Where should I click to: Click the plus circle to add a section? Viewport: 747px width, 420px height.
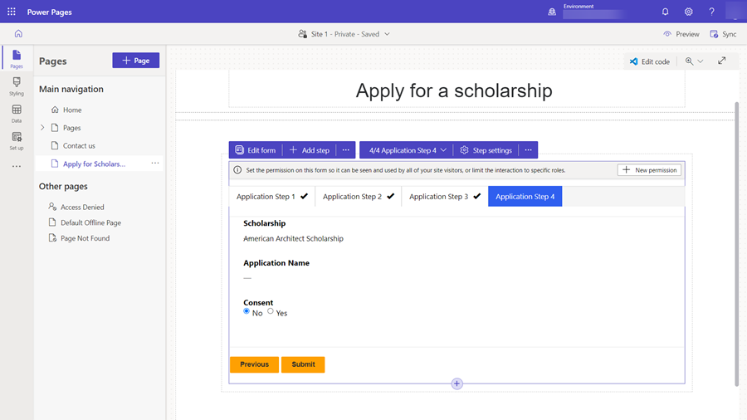pyautogui.click(x=456, y=383)
